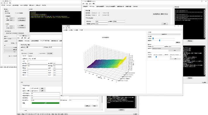The image size is (208, 115).
Task: Select the second connection radio in top-left window
Action: point(16,13)
